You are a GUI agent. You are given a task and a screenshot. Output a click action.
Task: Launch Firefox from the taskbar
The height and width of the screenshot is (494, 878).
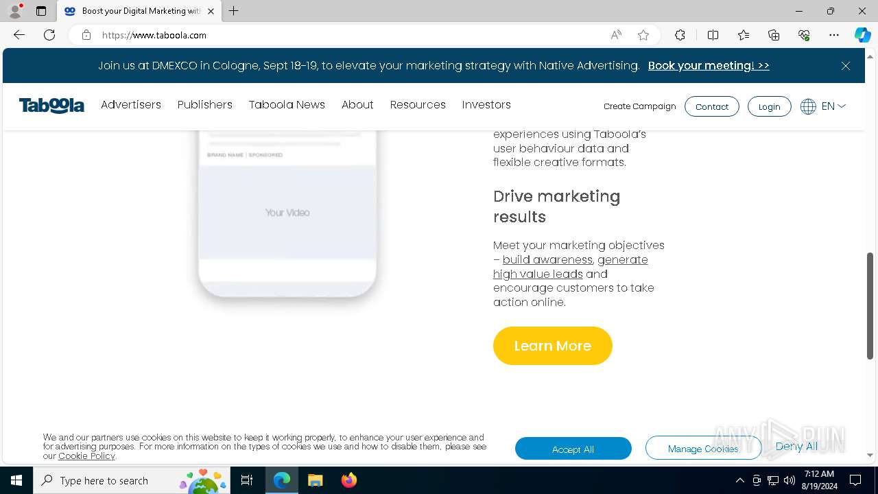pos(348,480)
